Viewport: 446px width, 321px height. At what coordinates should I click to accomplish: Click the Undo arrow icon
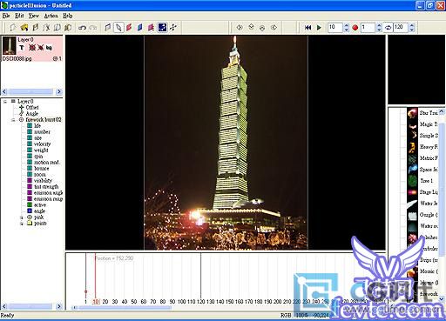pyautogui.click(x=83, y=28)
